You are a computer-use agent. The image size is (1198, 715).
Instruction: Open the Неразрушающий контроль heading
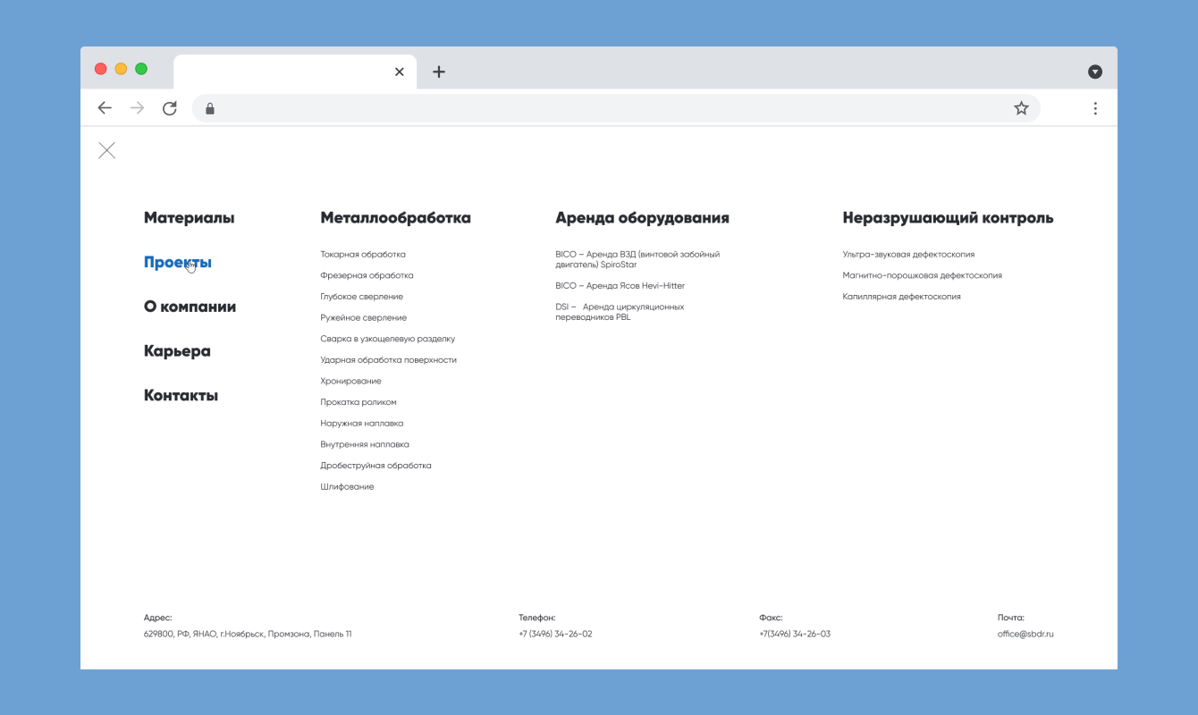tap(948, 218)
